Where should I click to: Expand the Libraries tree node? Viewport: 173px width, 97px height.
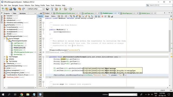coord(5,59)
